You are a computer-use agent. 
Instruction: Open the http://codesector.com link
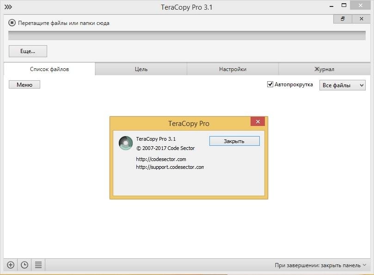coord(161,159)
